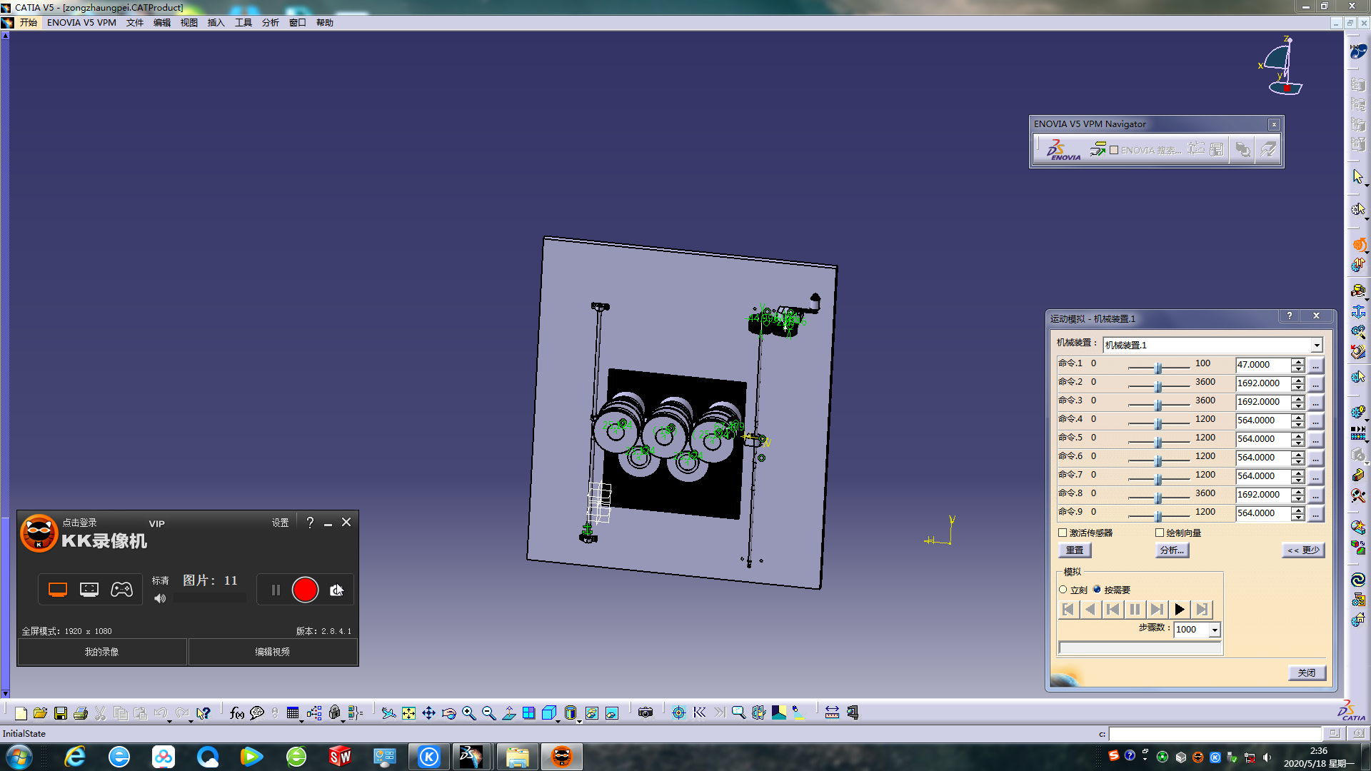Enable the 激活传感器 checkbox

click(x=1063, y=533)
